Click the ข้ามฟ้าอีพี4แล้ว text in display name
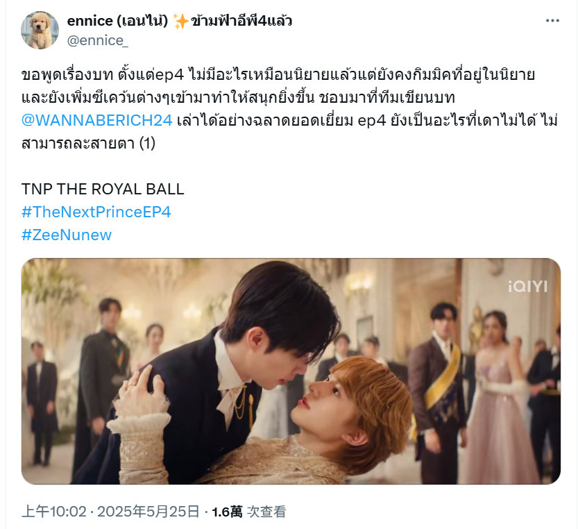The width and height of the screenshot is (578, 529). (241, 21)
